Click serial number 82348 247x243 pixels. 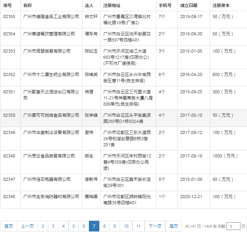coord(9,156)
